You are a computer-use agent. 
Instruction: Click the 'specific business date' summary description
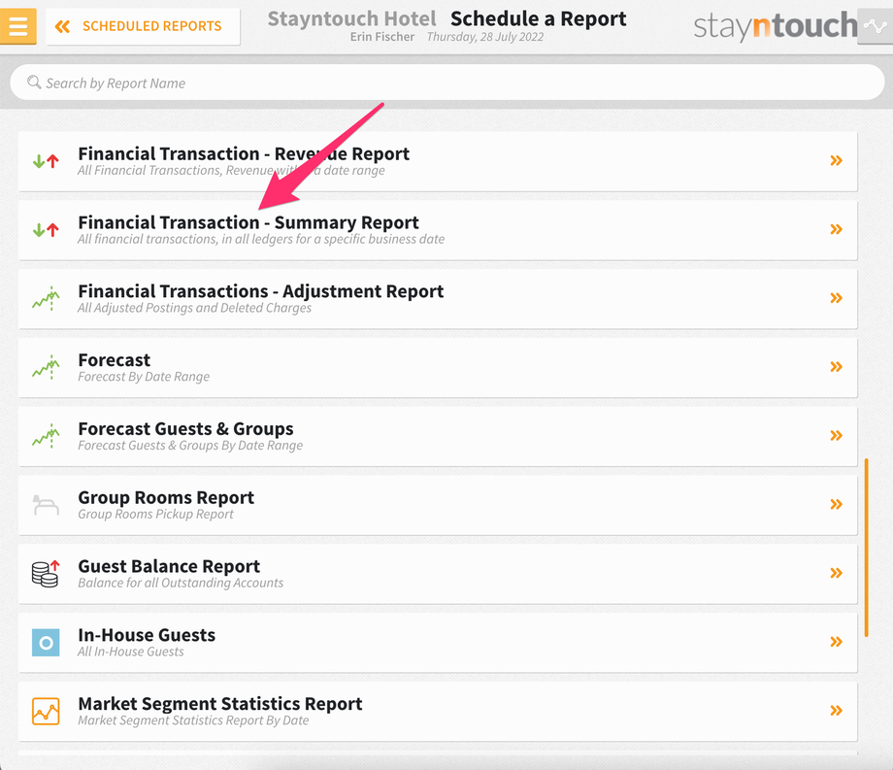[261, 239]
